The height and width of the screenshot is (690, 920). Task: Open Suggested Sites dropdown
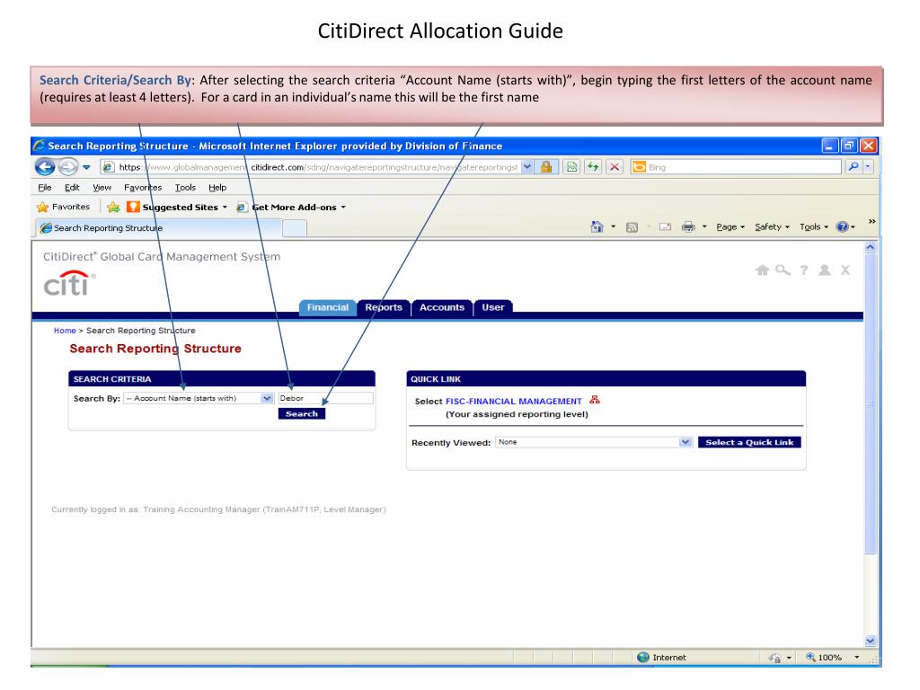coord(177,208)
